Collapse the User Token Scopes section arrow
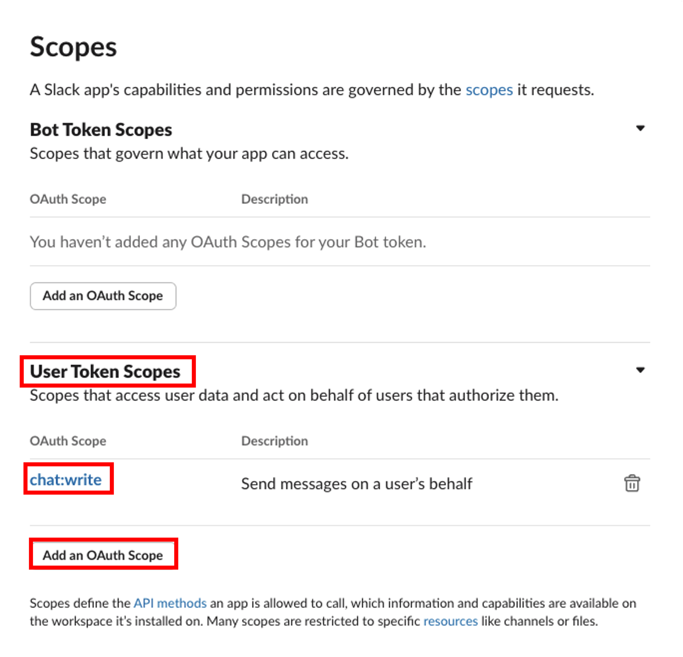 click(640, 370)
